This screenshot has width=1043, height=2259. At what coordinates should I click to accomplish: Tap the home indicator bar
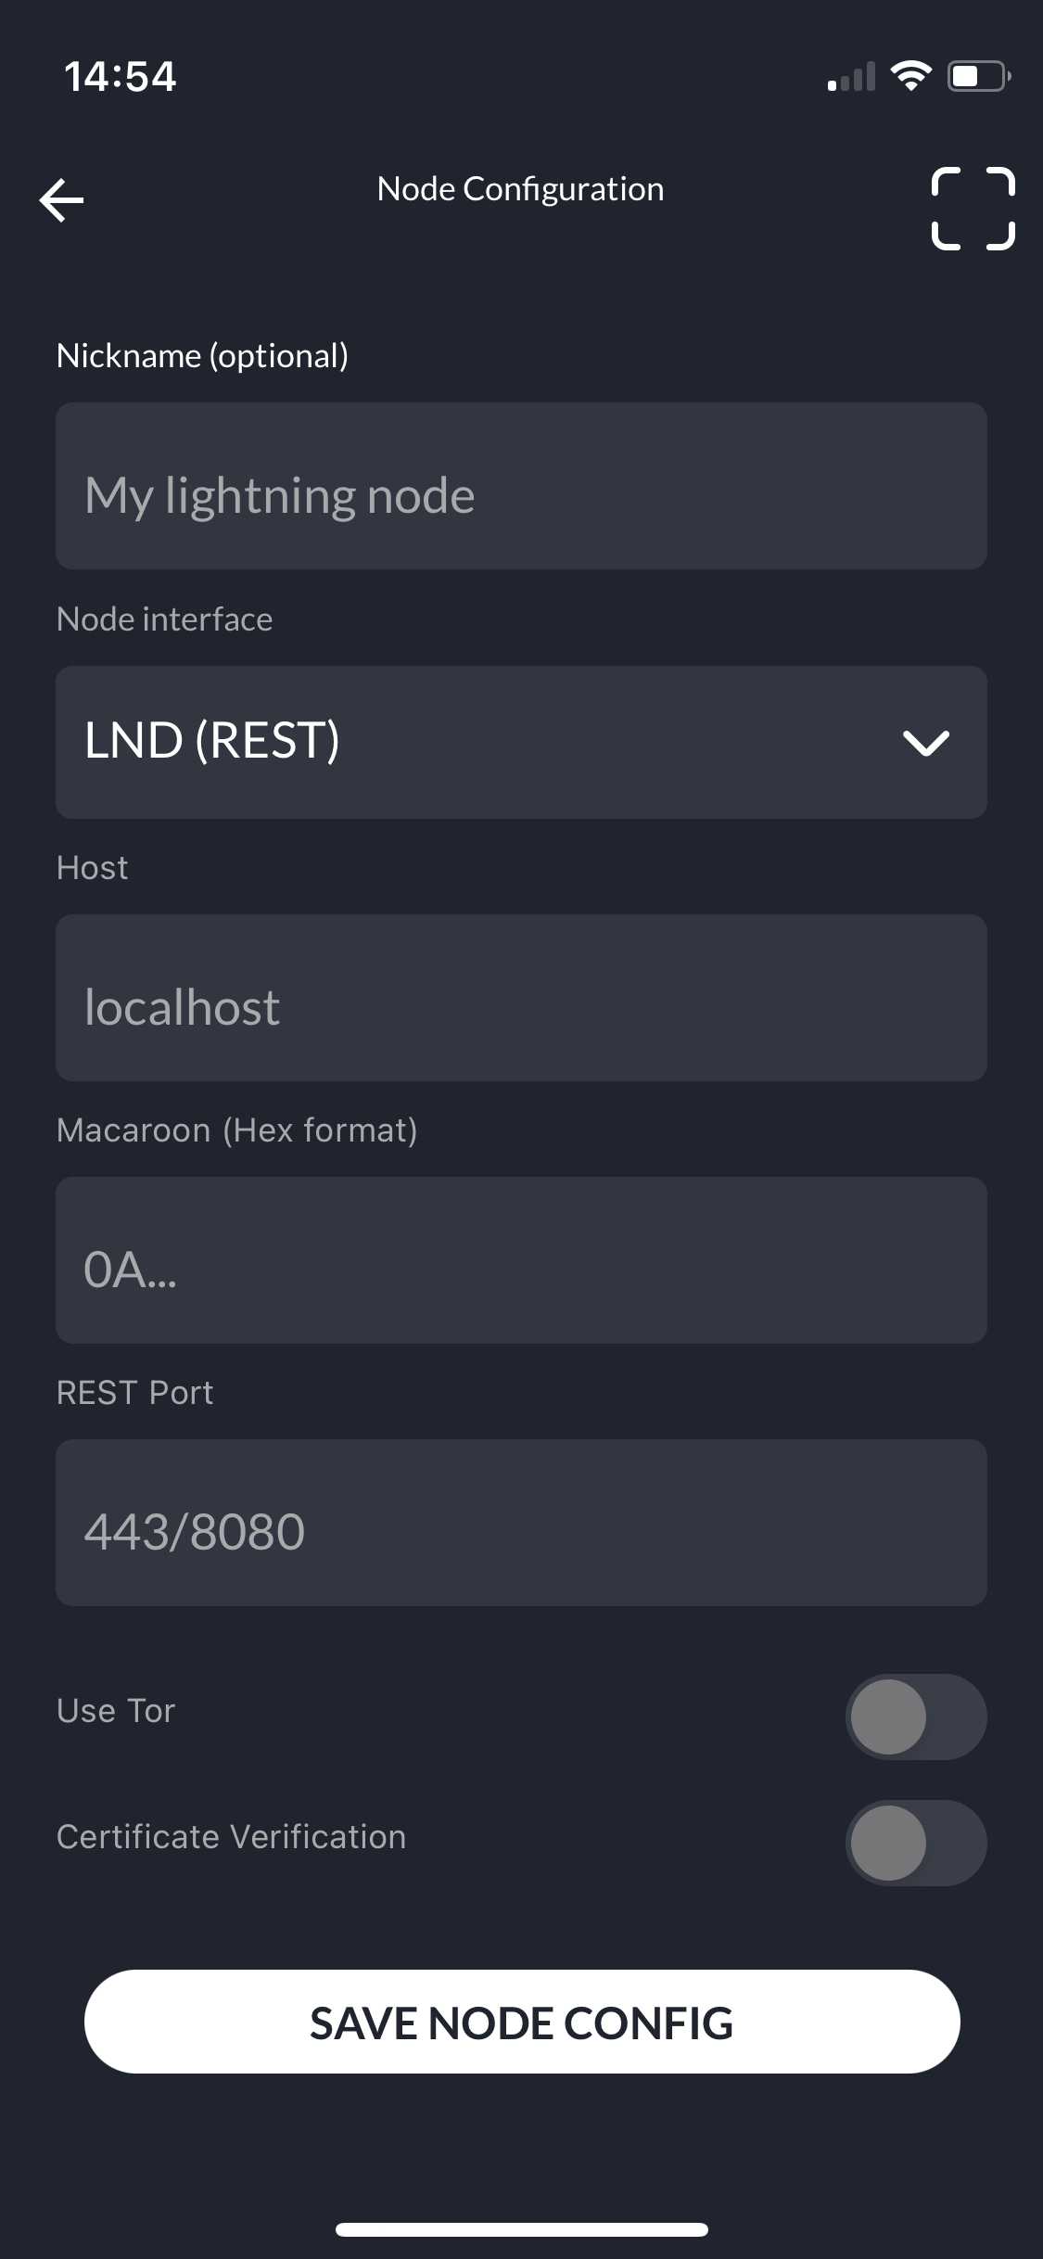click(x=522, y=2229)
